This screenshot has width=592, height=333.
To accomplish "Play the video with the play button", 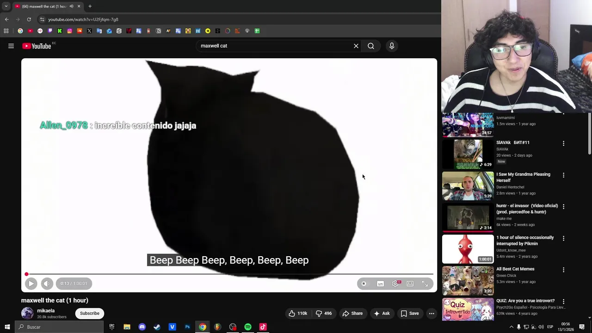I will 31,284.
